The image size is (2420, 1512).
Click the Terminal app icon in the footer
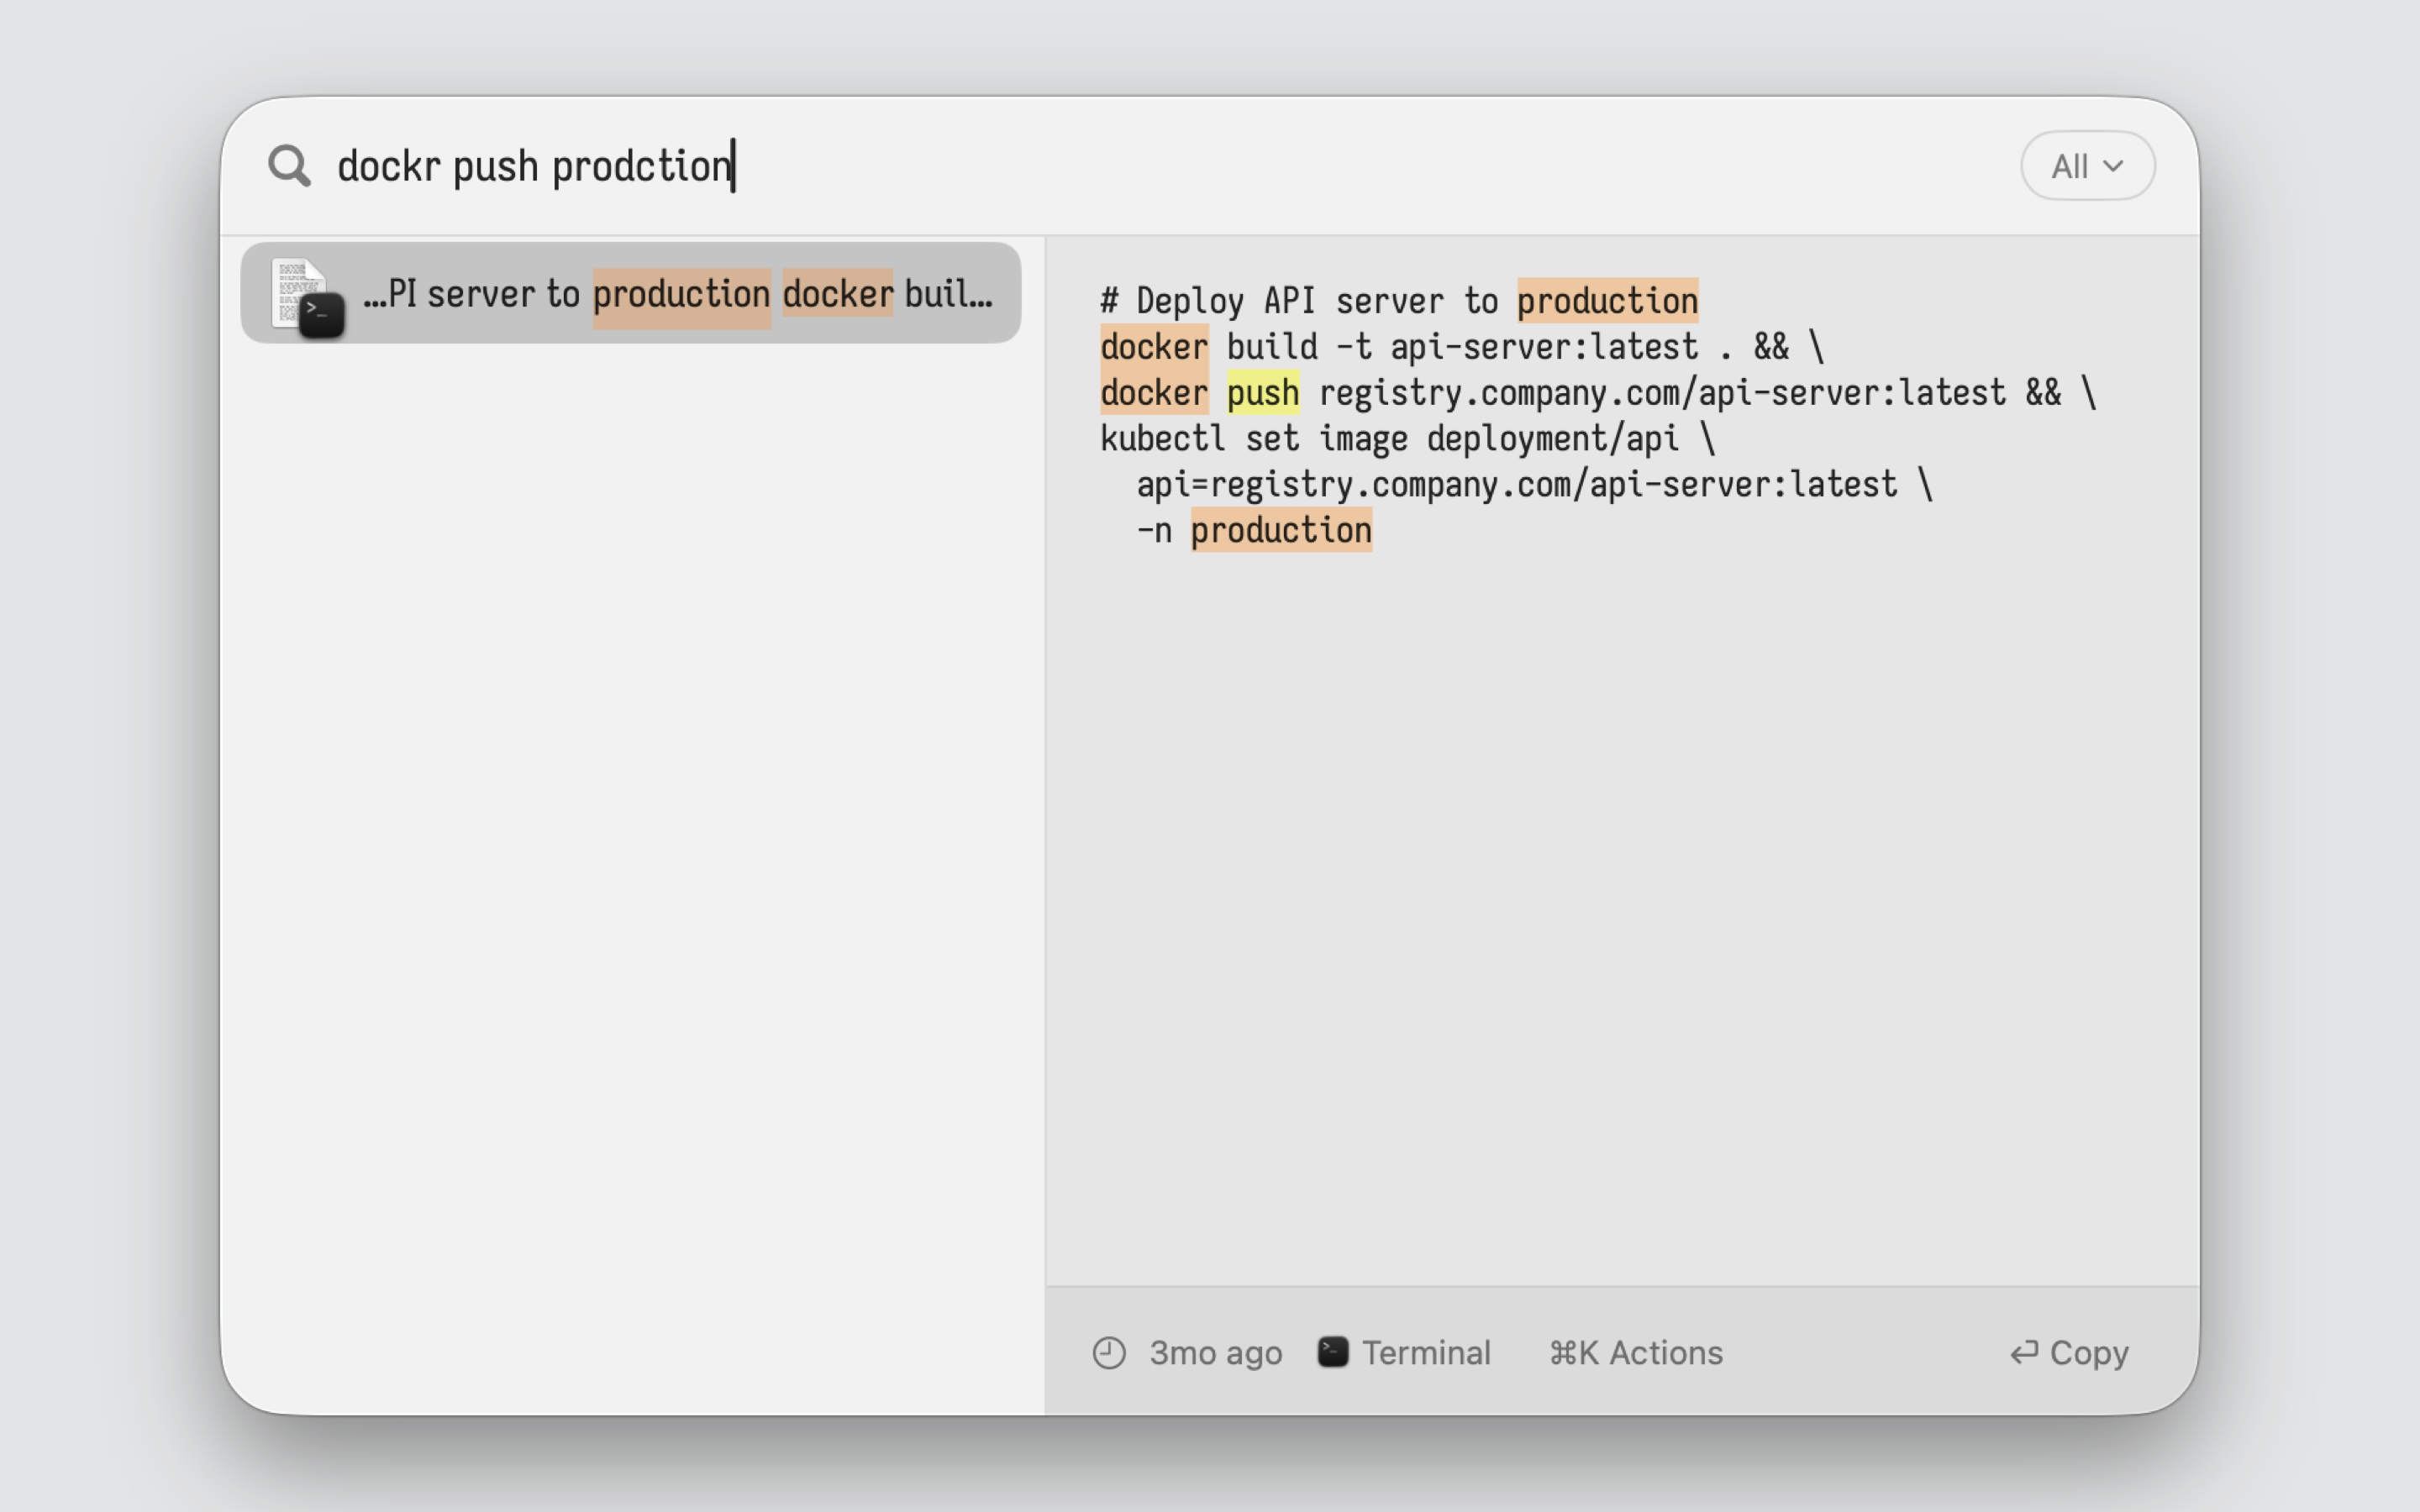pos(1332,1352)
